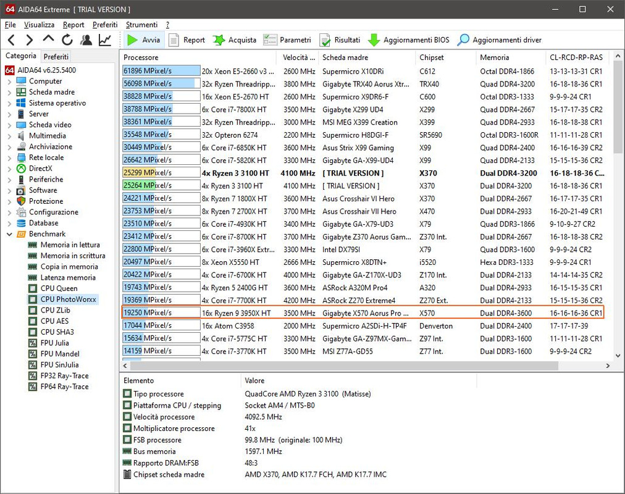The width and height of the screenshot is (625, 494).
Task: Open the Strumenti menu
Action: [x=141, y=25]
